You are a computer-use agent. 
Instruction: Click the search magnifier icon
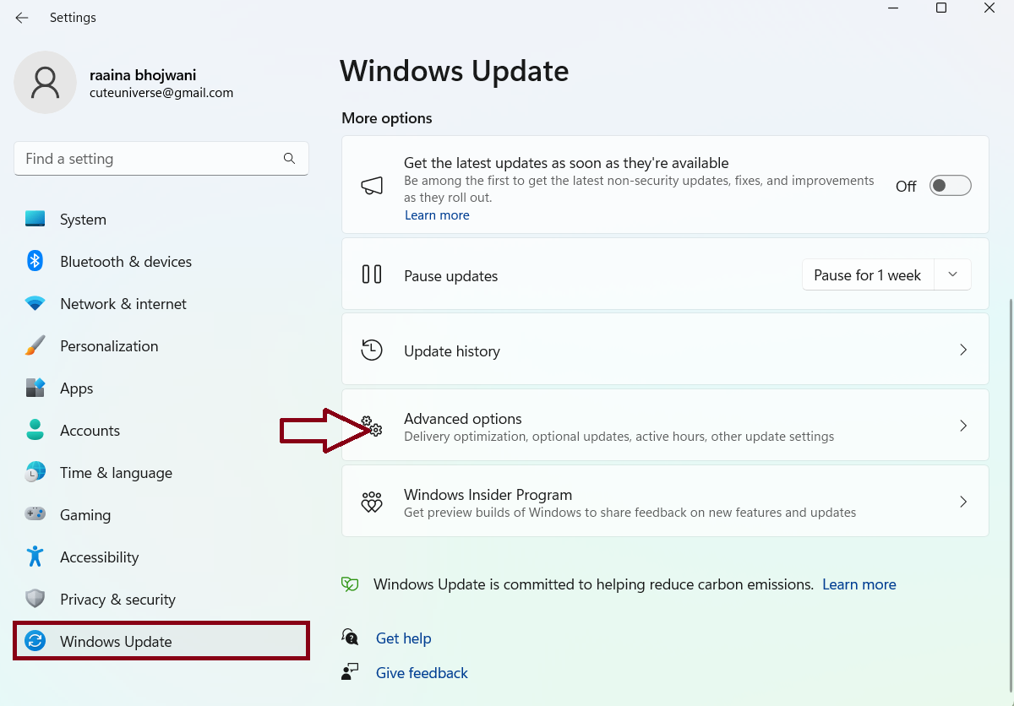(290, 159)
